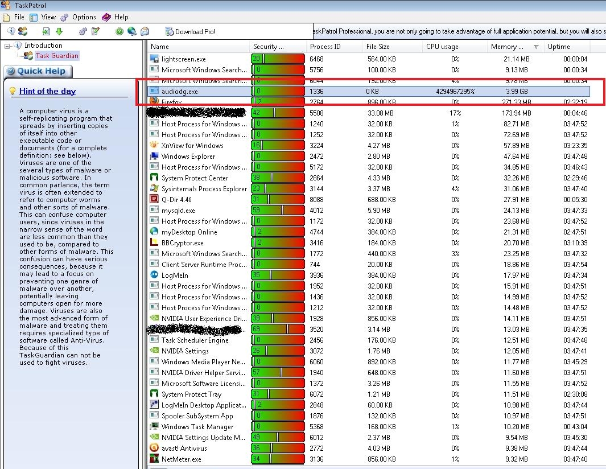Click the globe website toolbar icon
606x469 pixels.
[132, 31]
